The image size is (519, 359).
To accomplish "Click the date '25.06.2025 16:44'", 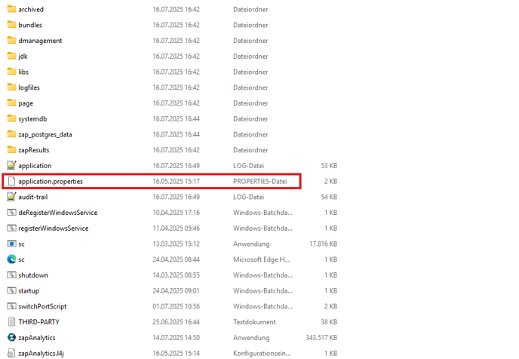I will coord(176,322).
